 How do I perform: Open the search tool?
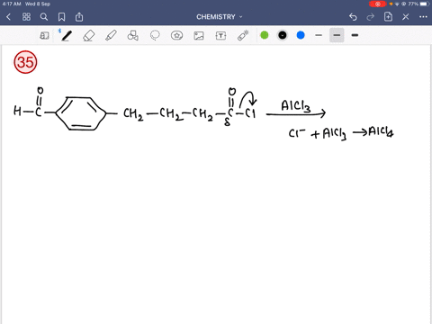click(x=44, y=17)
